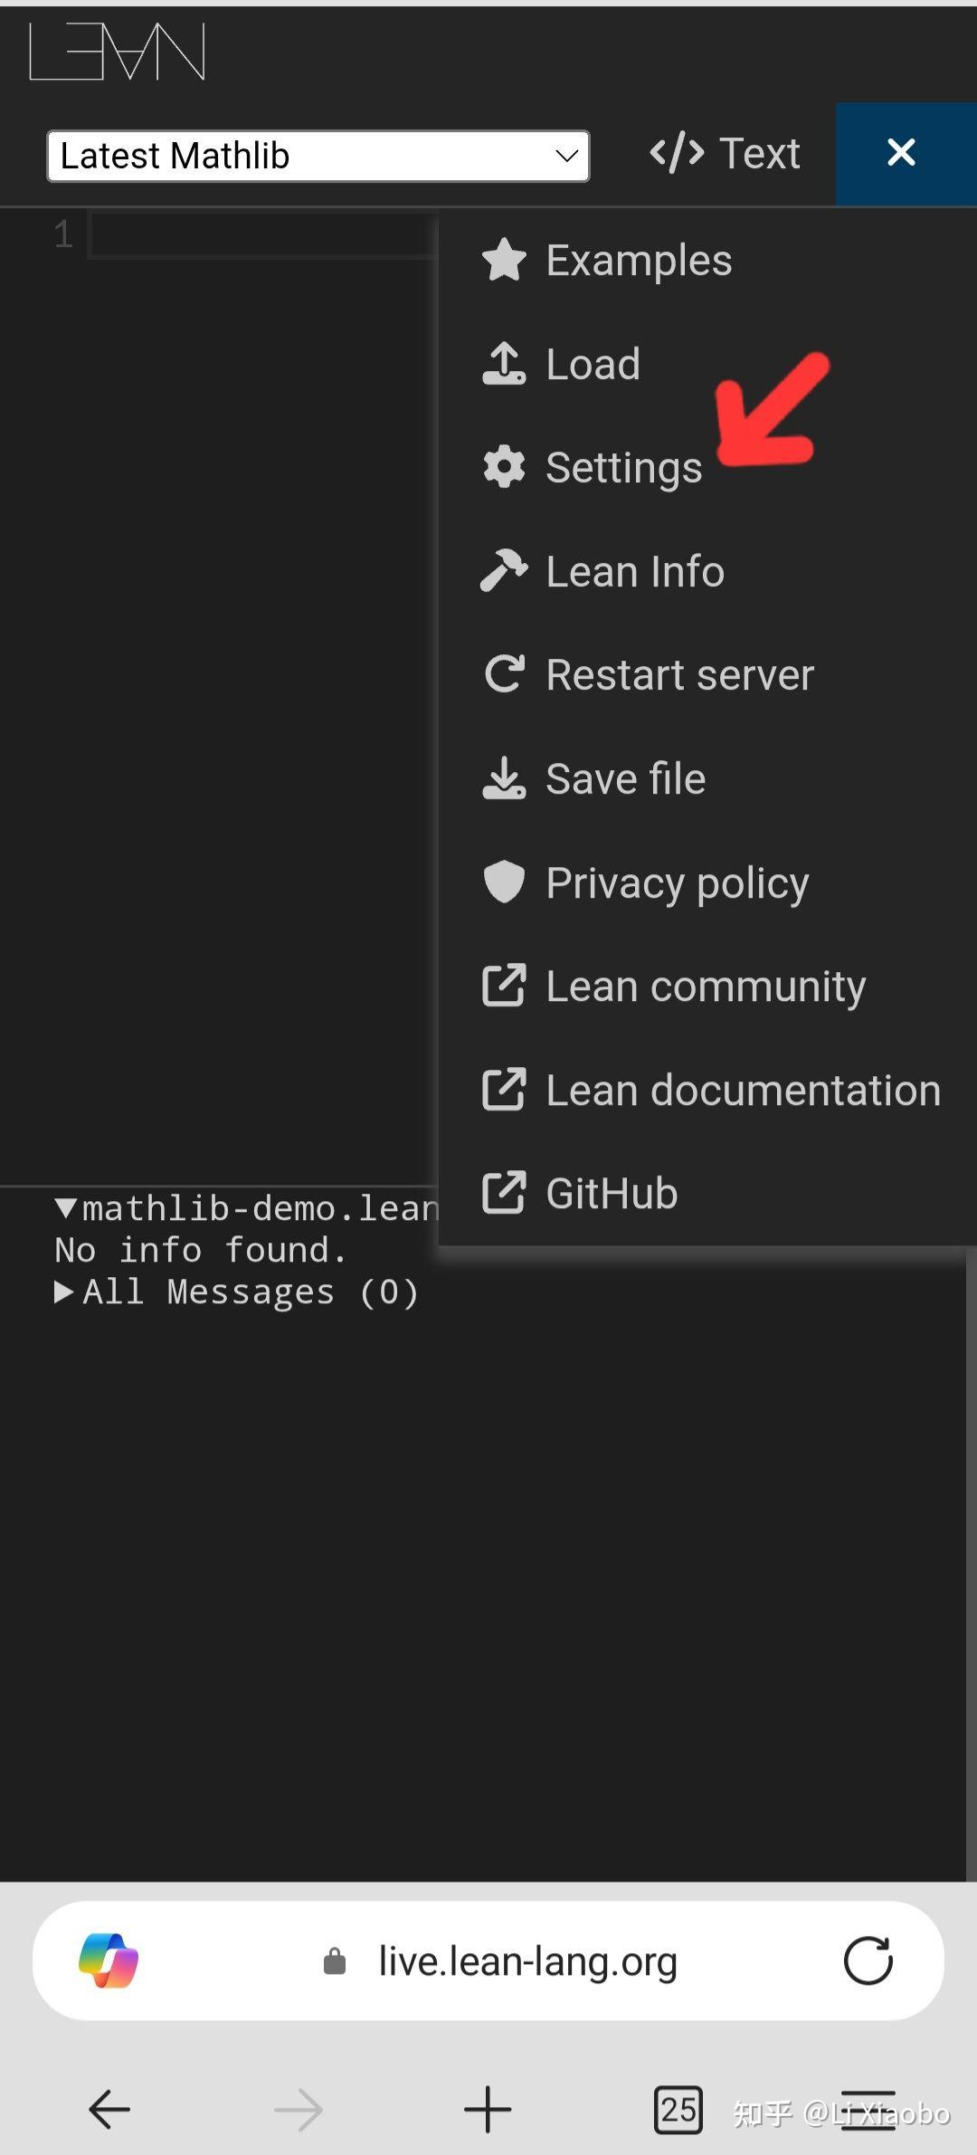Click the Lean Info hammer icon
This screenshot has height=2155, width=977.
(504, 571)
